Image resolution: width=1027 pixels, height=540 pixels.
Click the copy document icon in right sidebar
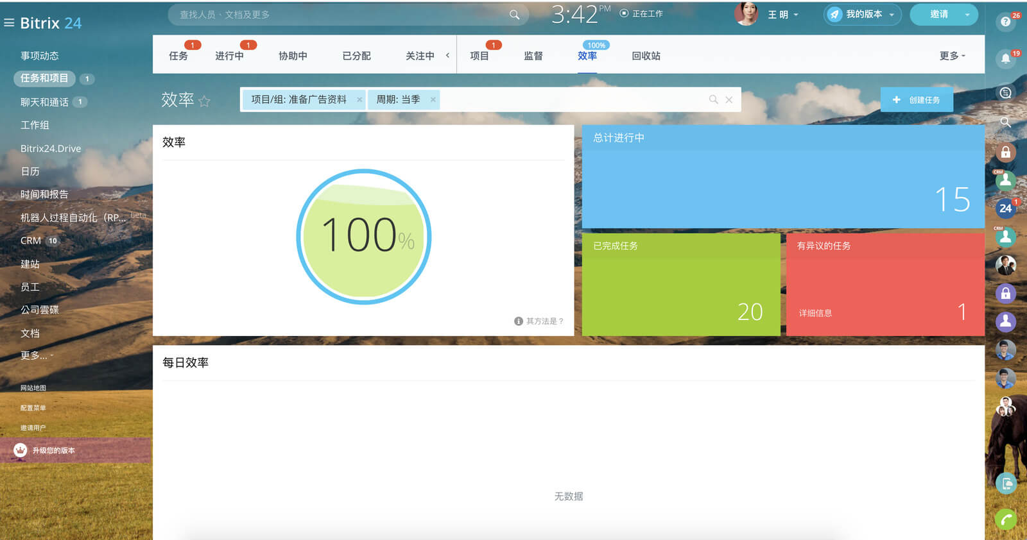click(x=1006, y=483)
